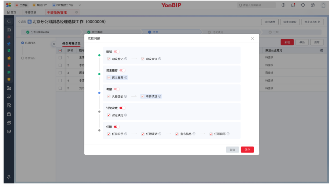Viewport: 330px width, 187px height.
Task: Click the YonBIP logo in the header
Action: tap(171, 5)
